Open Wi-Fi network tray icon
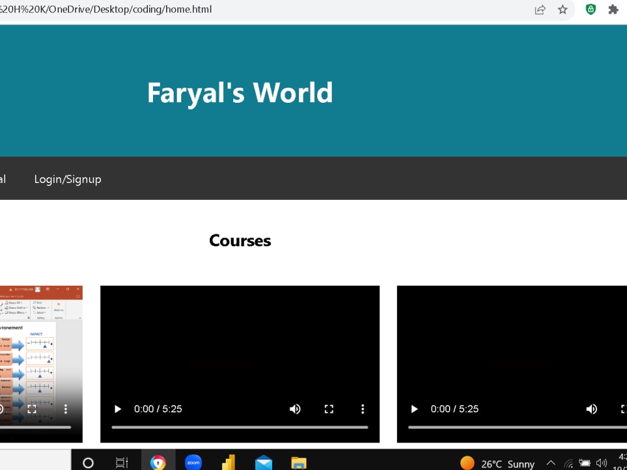627x470 pixels. coord(568,464)
